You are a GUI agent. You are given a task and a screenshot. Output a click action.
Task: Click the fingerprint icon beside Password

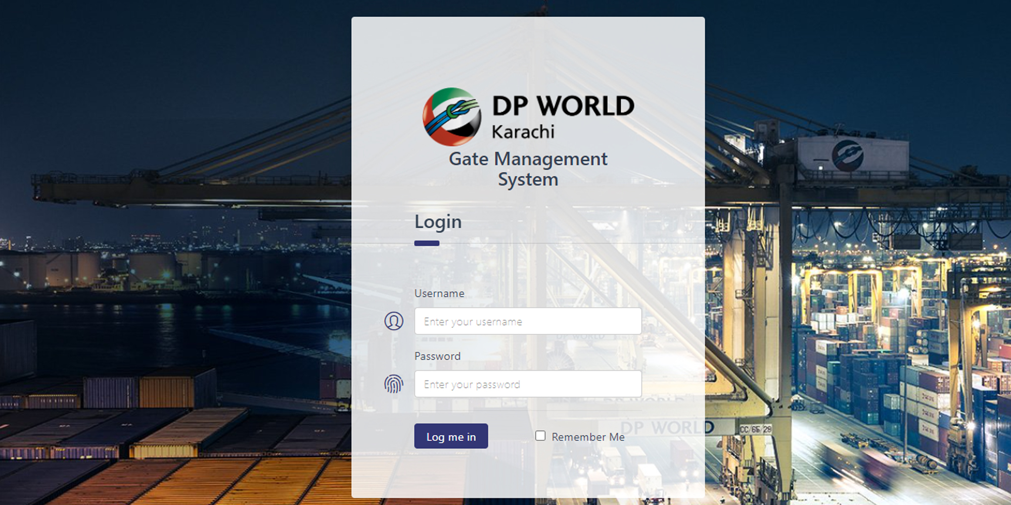(394, 384)
